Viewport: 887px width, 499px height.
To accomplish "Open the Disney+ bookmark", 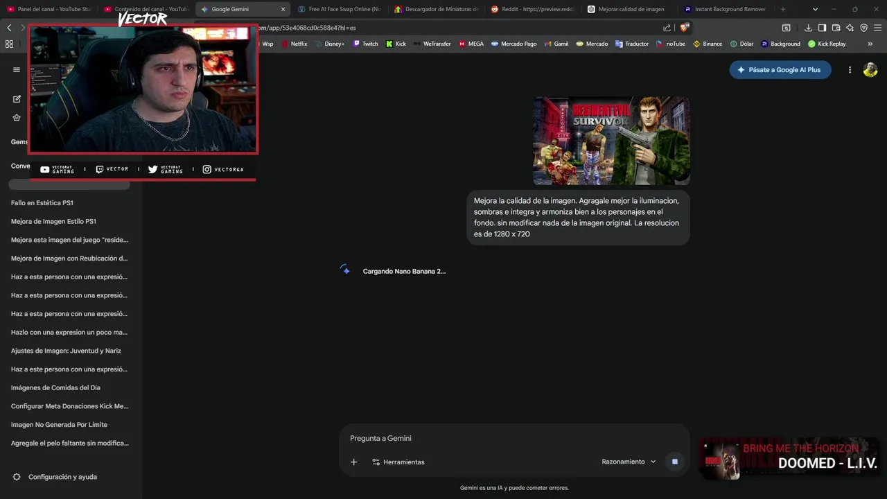I will pyautogui.click(x=328, y=44).
